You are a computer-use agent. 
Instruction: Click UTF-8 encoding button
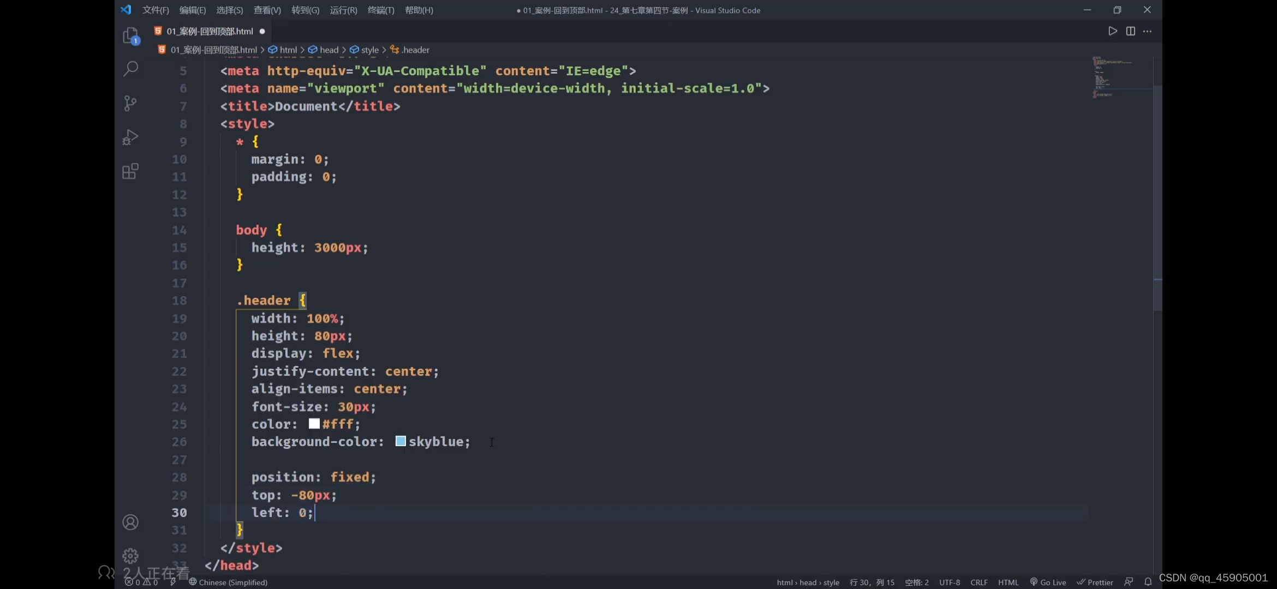[x=949, y=582]
